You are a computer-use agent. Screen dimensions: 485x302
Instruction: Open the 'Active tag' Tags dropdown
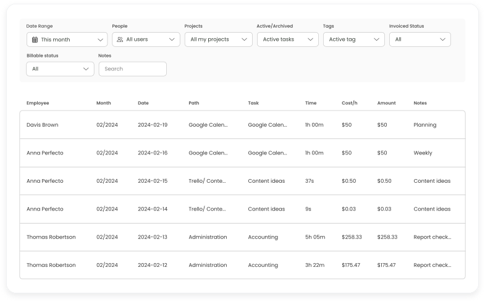(x=354, y=40)
